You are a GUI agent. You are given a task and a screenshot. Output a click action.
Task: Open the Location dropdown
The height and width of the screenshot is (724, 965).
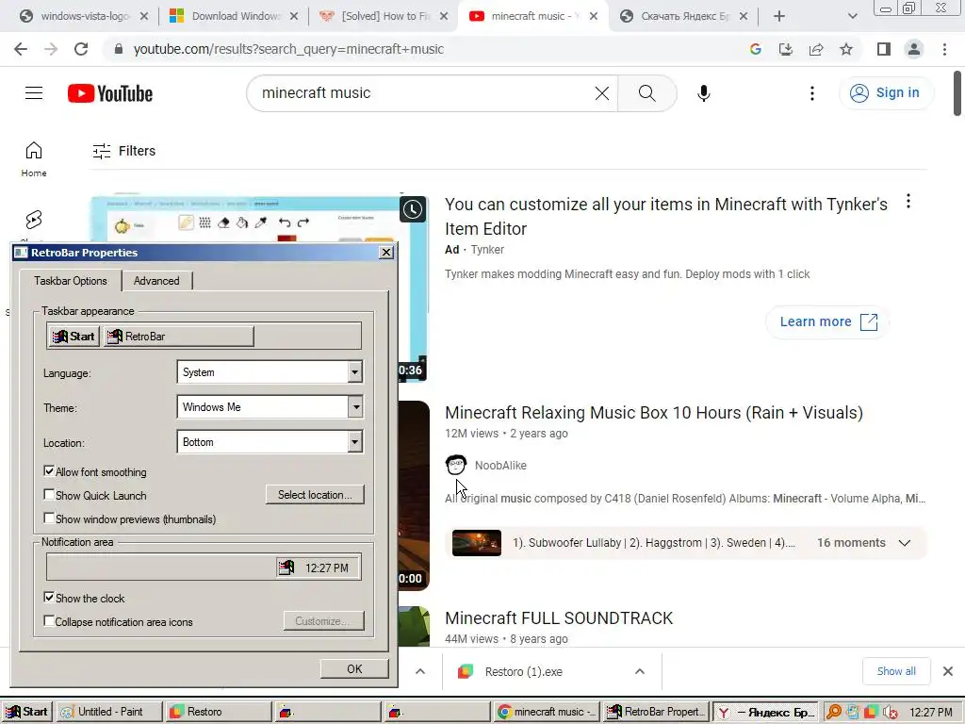click(x=354, y=442)
